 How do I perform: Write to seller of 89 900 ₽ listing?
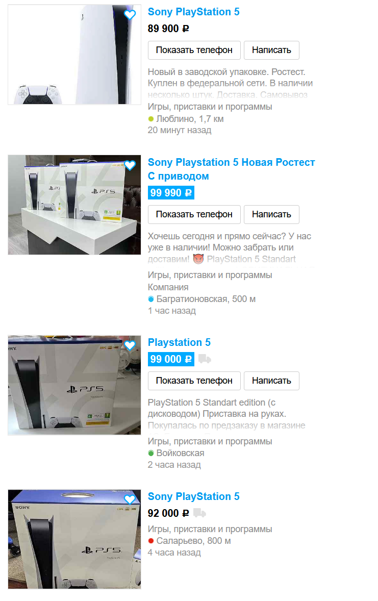click(271, 50)
